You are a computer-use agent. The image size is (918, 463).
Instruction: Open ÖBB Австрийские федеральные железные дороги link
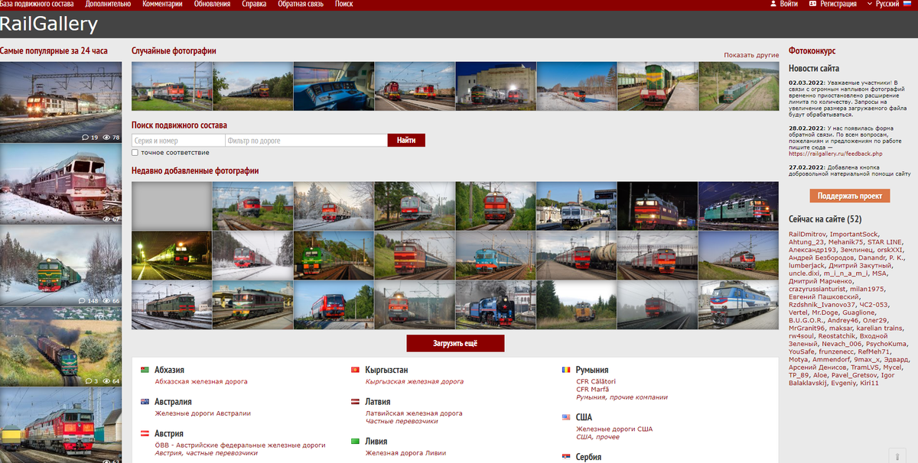[240, 445]
